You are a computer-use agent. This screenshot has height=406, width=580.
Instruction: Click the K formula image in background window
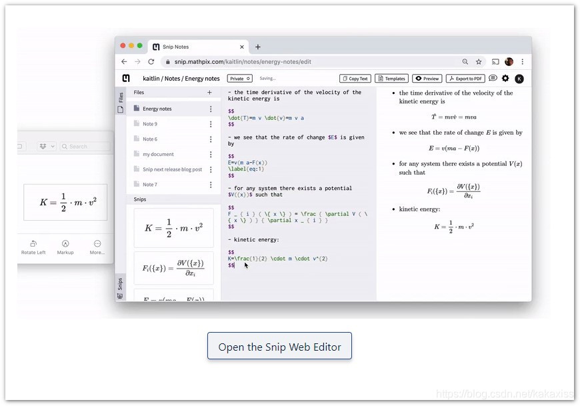click(65, 202)
